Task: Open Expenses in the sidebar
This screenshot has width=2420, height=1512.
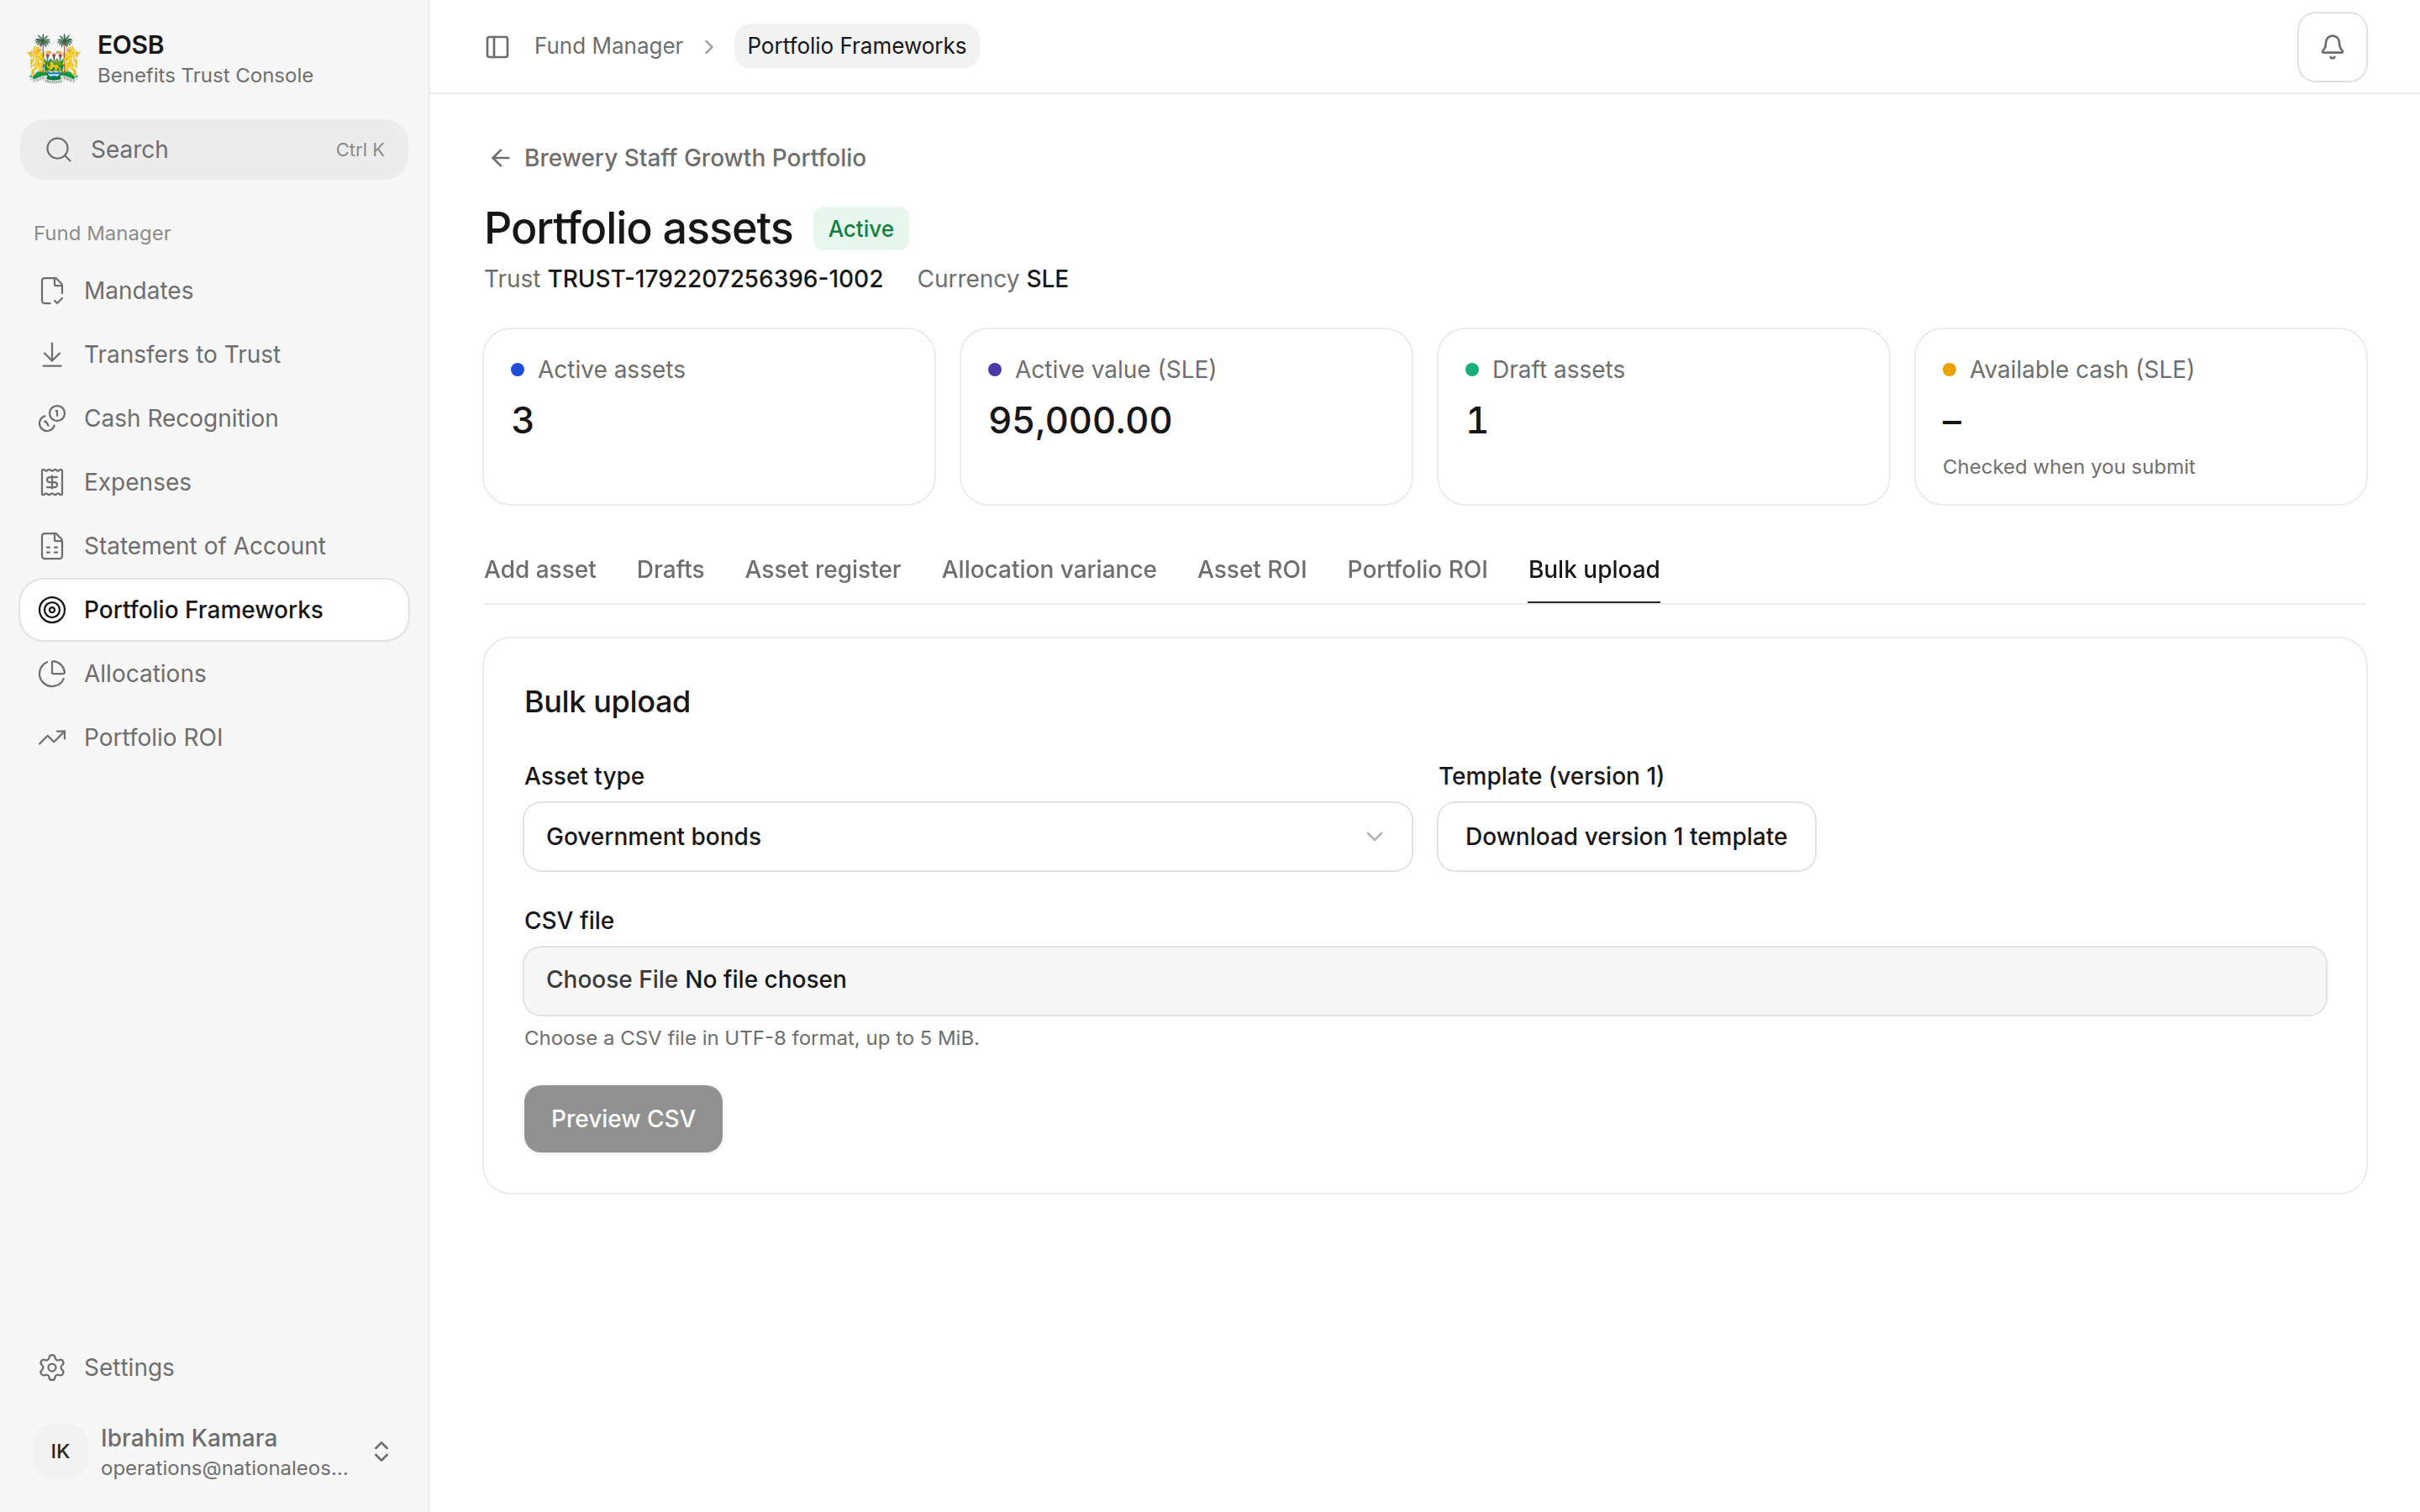Action: click(214, 482)
